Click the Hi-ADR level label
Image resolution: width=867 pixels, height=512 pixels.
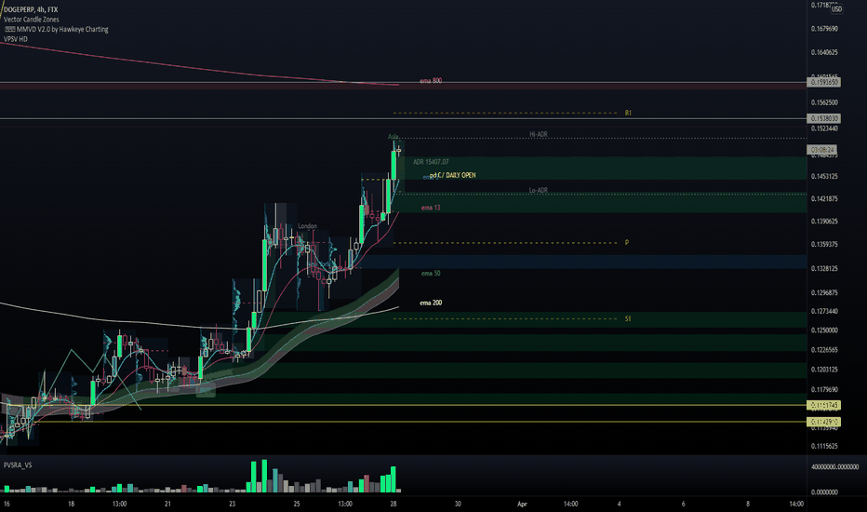[x=539, y=134]
